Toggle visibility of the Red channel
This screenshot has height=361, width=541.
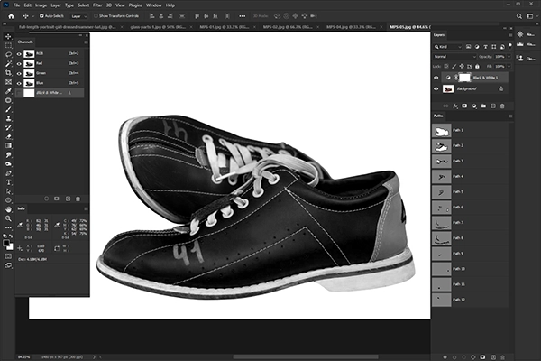pos(20,64)
